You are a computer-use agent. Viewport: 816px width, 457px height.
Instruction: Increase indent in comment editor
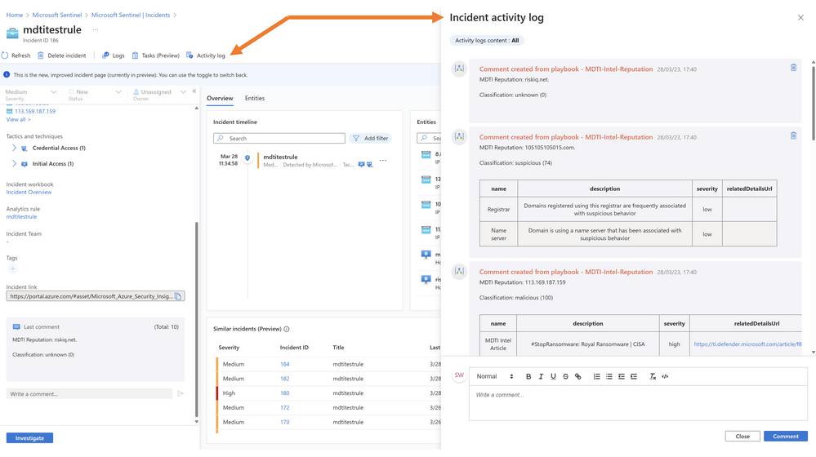pyautogui.click(x=633, y=376)
